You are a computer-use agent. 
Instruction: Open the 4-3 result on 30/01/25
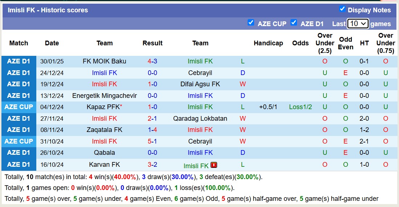pos(152,61)
